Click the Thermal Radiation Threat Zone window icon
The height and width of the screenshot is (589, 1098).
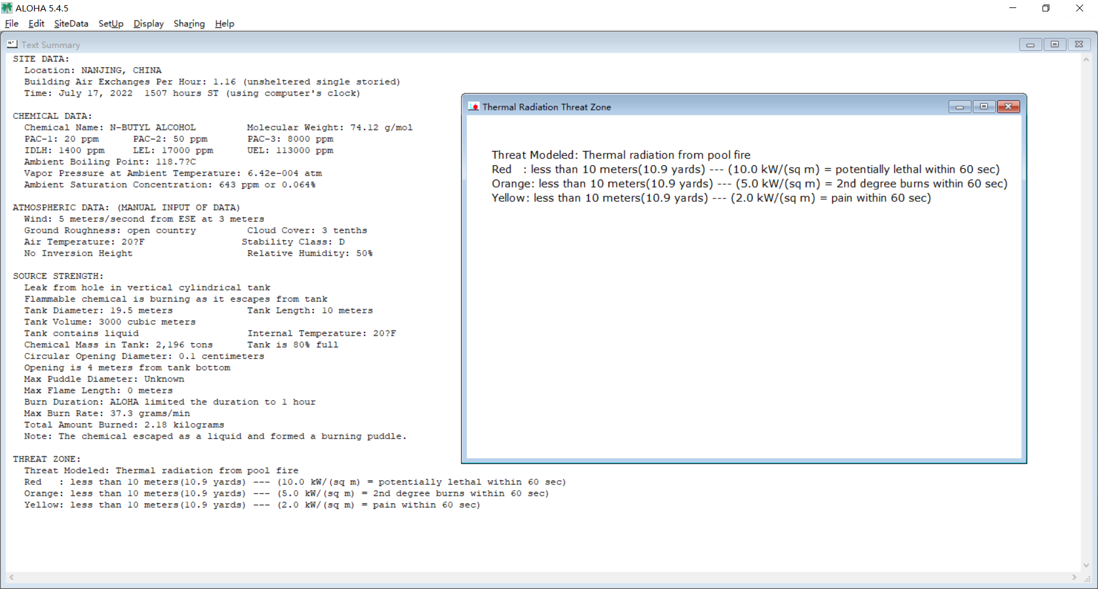coord(474,106)
